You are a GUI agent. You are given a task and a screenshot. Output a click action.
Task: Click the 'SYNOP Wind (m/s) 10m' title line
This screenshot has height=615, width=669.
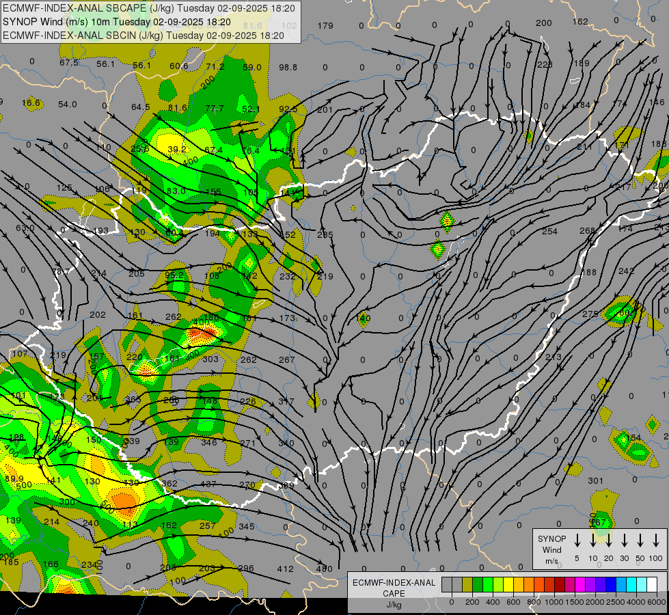pos(116,22)
